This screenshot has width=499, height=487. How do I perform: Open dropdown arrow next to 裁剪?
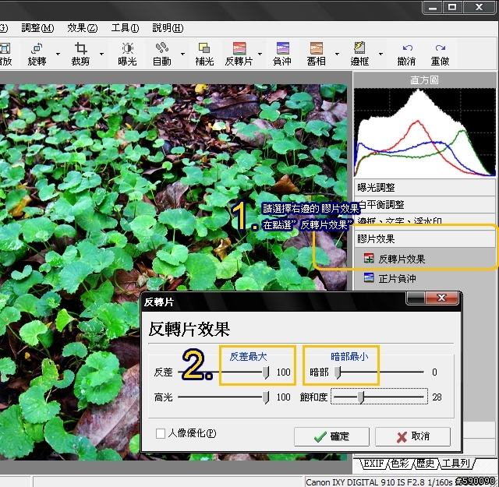point(101,54)
